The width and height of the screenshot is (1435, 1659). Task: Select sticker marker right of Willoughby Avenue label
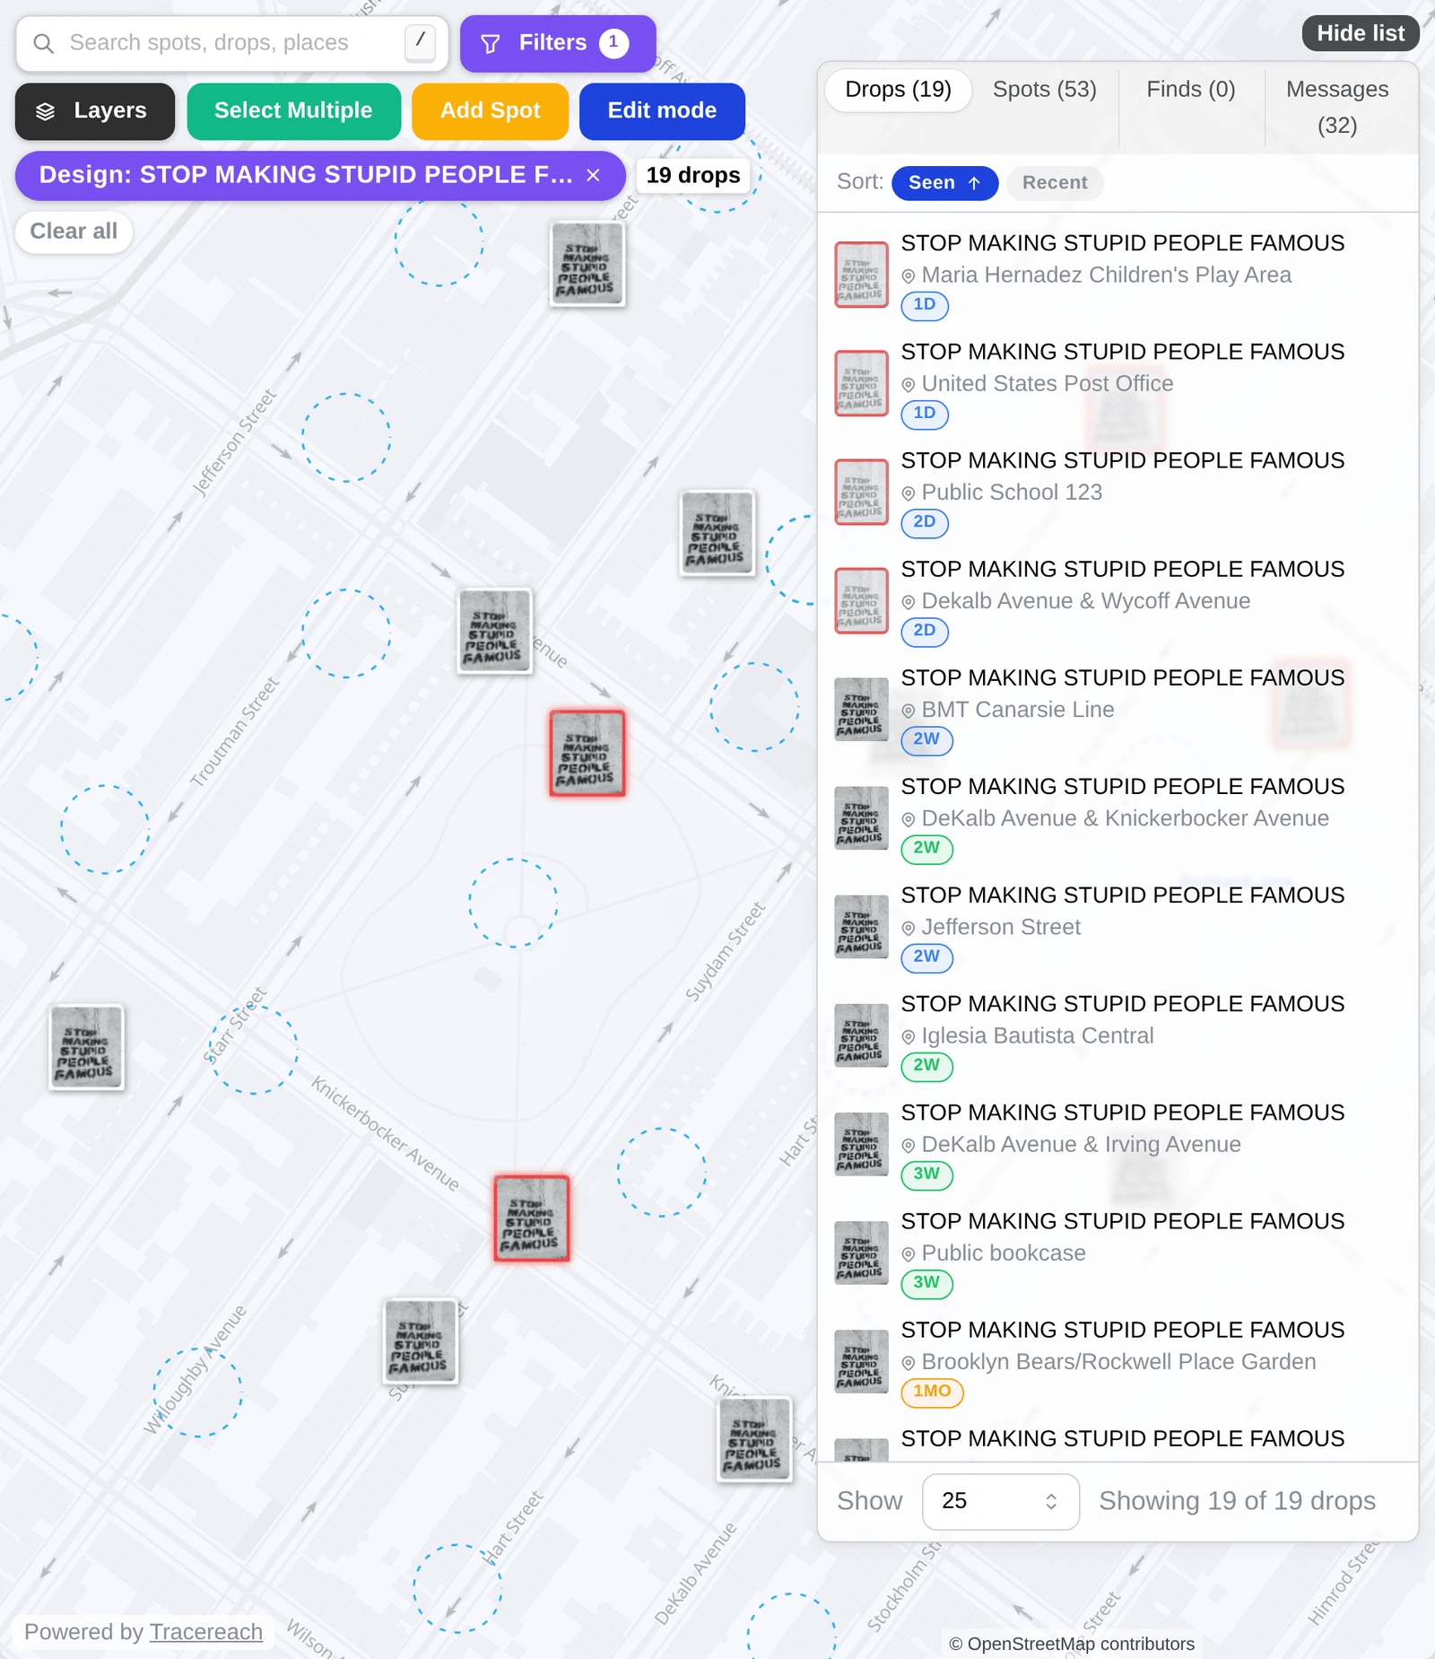(x=421, y=1341)
